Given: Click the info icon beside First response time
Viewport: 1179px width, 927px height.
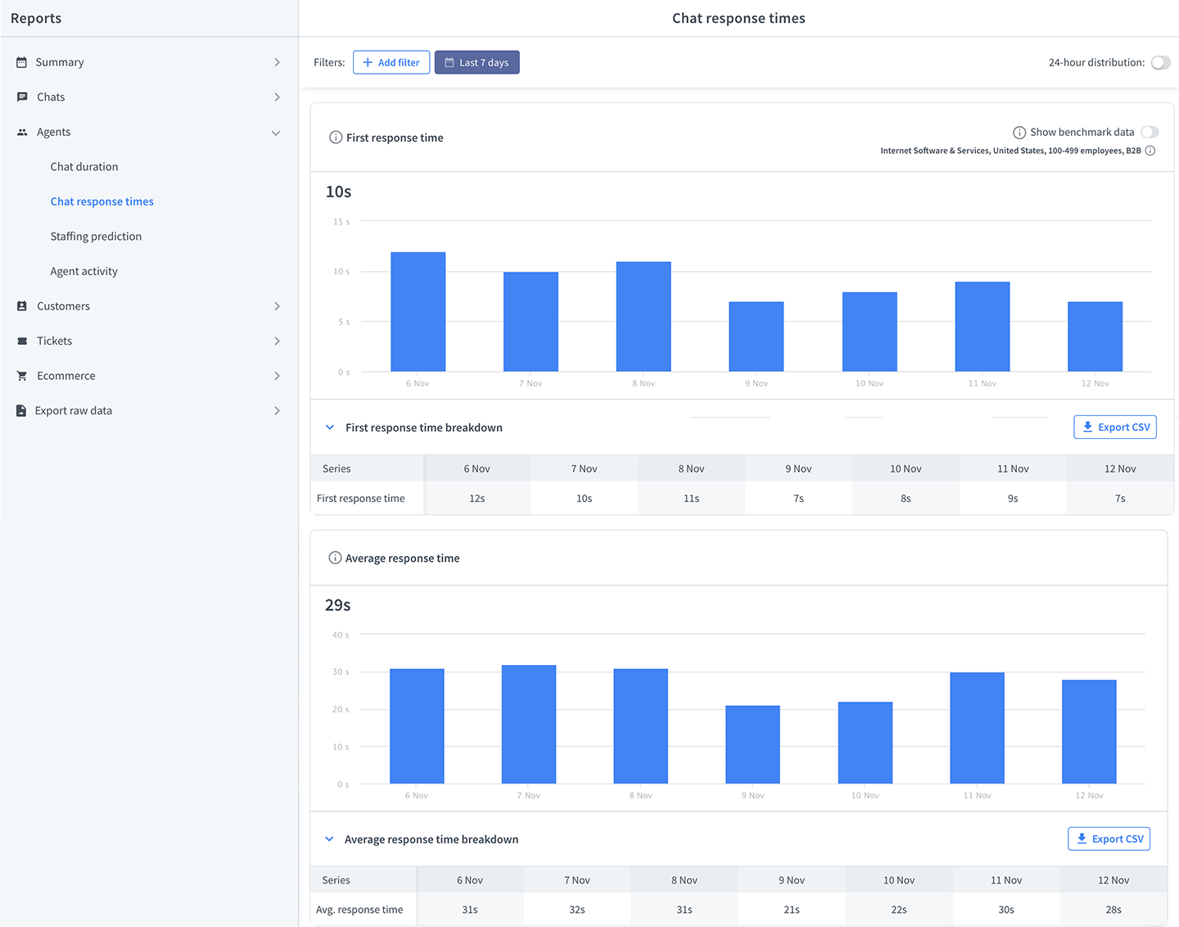Looking at the screenshot, I should pos(336,138).
